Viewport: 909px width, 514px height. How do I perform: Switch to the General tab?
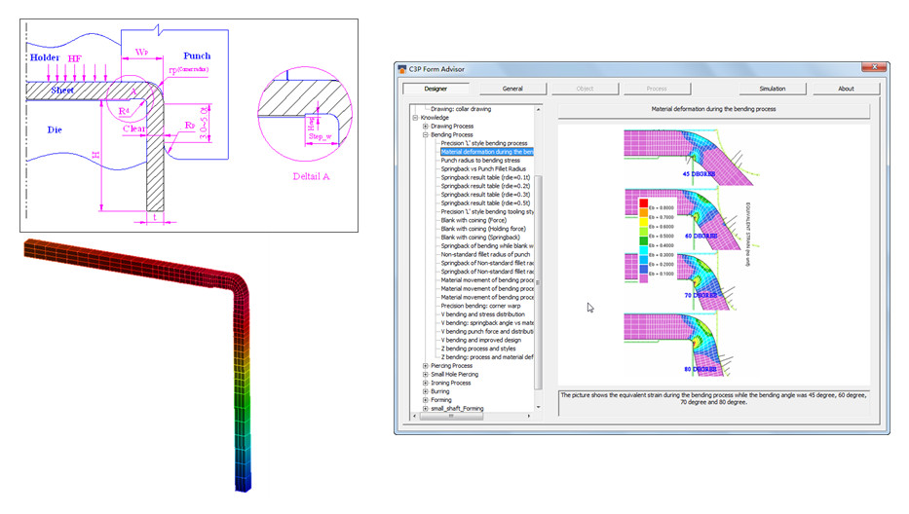[512, 89]
